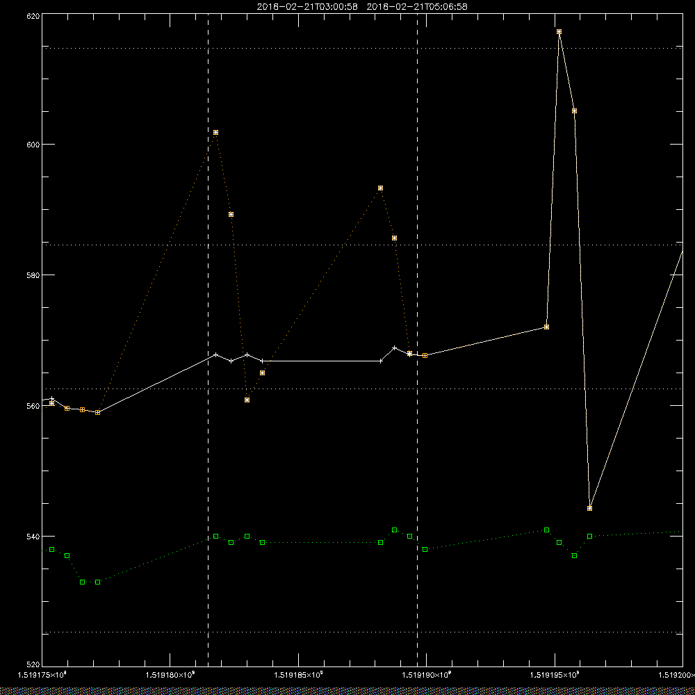Click the end timestamp 2018-02-21T05:06:58 in title

point(417,7)
